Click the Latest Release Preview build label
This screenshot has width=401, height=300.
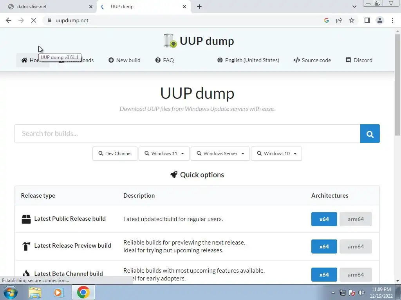click(x=72, y=246)
